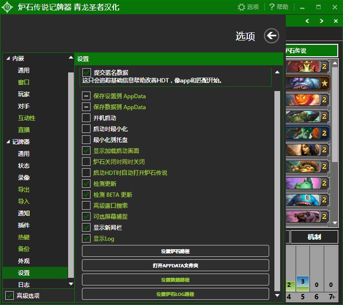Check 炉石关闭时同时关闭
Screen dimensions: 343x305
pyautogui.click(x=86, y=162)
